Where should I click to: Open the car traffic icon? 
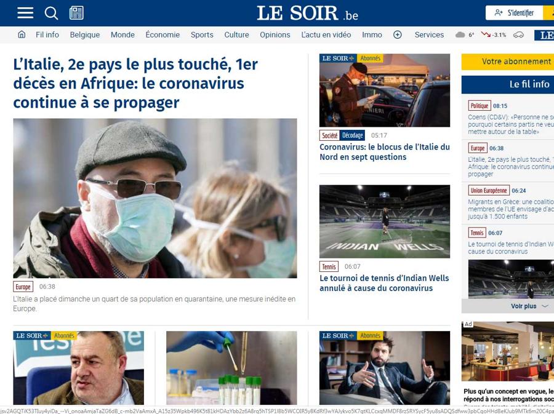pyautogui.click(x=518, y=34)
